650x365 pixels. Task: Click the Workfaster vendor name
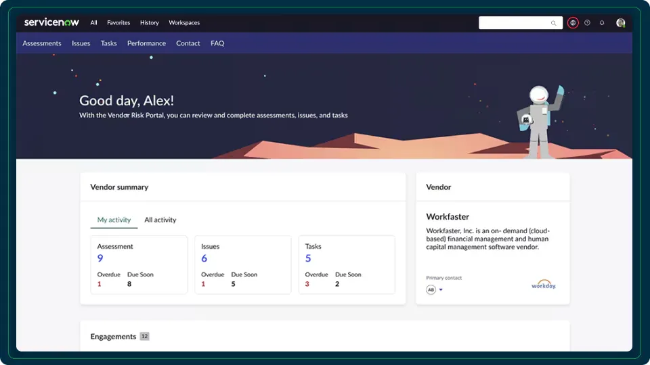pyautogui.click(x=448, y=216)
